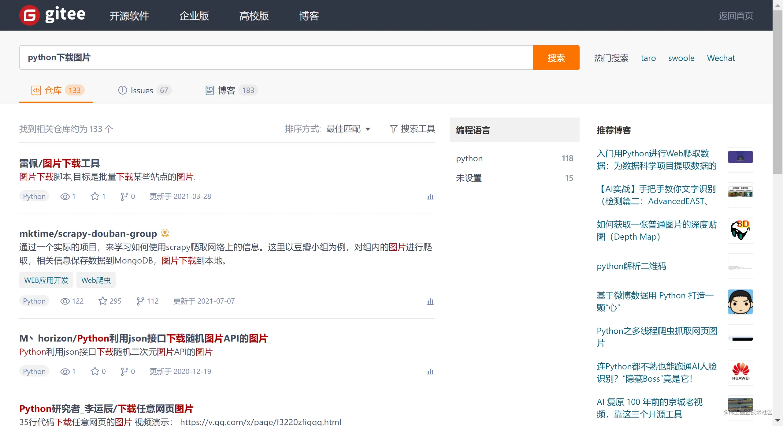Click hot search term swoole

tap(681, 58)
